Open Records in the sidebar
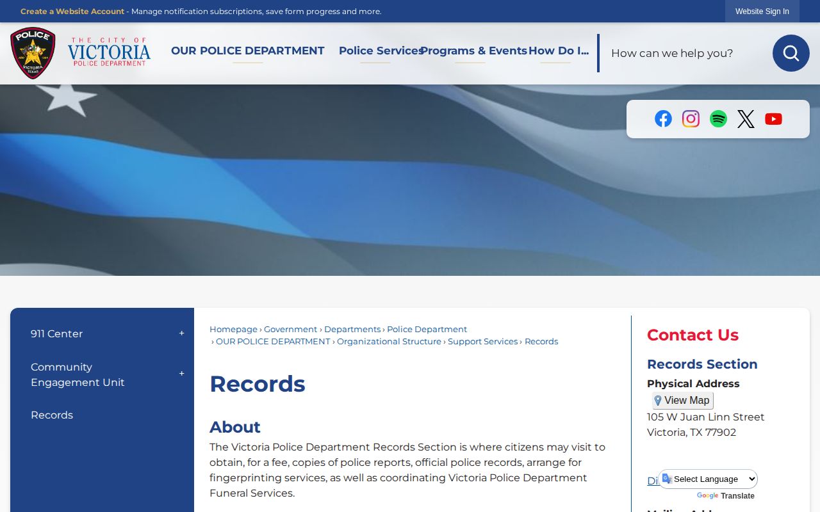Image resolution: width=820 pixels, height=512 pixels. [x=52, y=415]
